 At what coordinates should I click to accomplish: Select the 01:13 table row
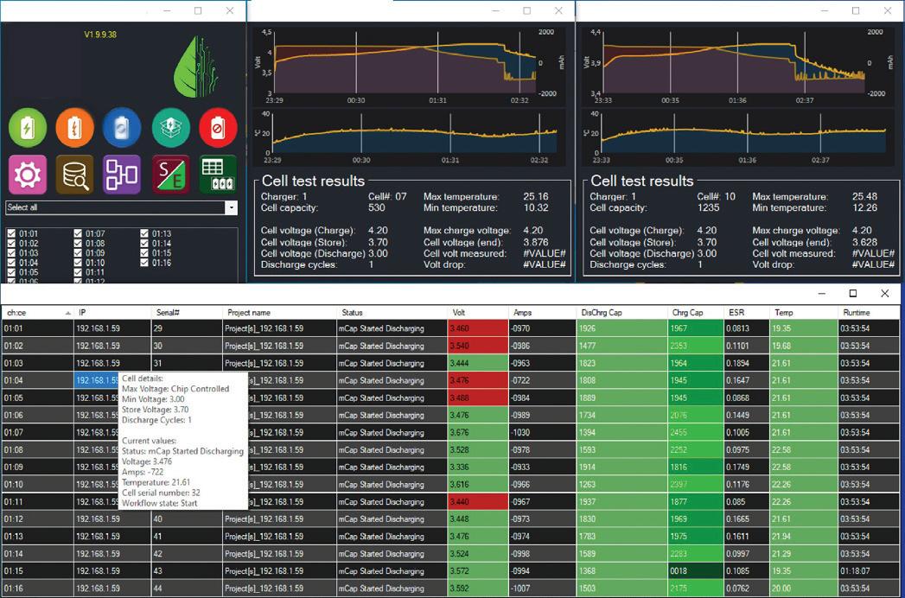tap(450, 537)
